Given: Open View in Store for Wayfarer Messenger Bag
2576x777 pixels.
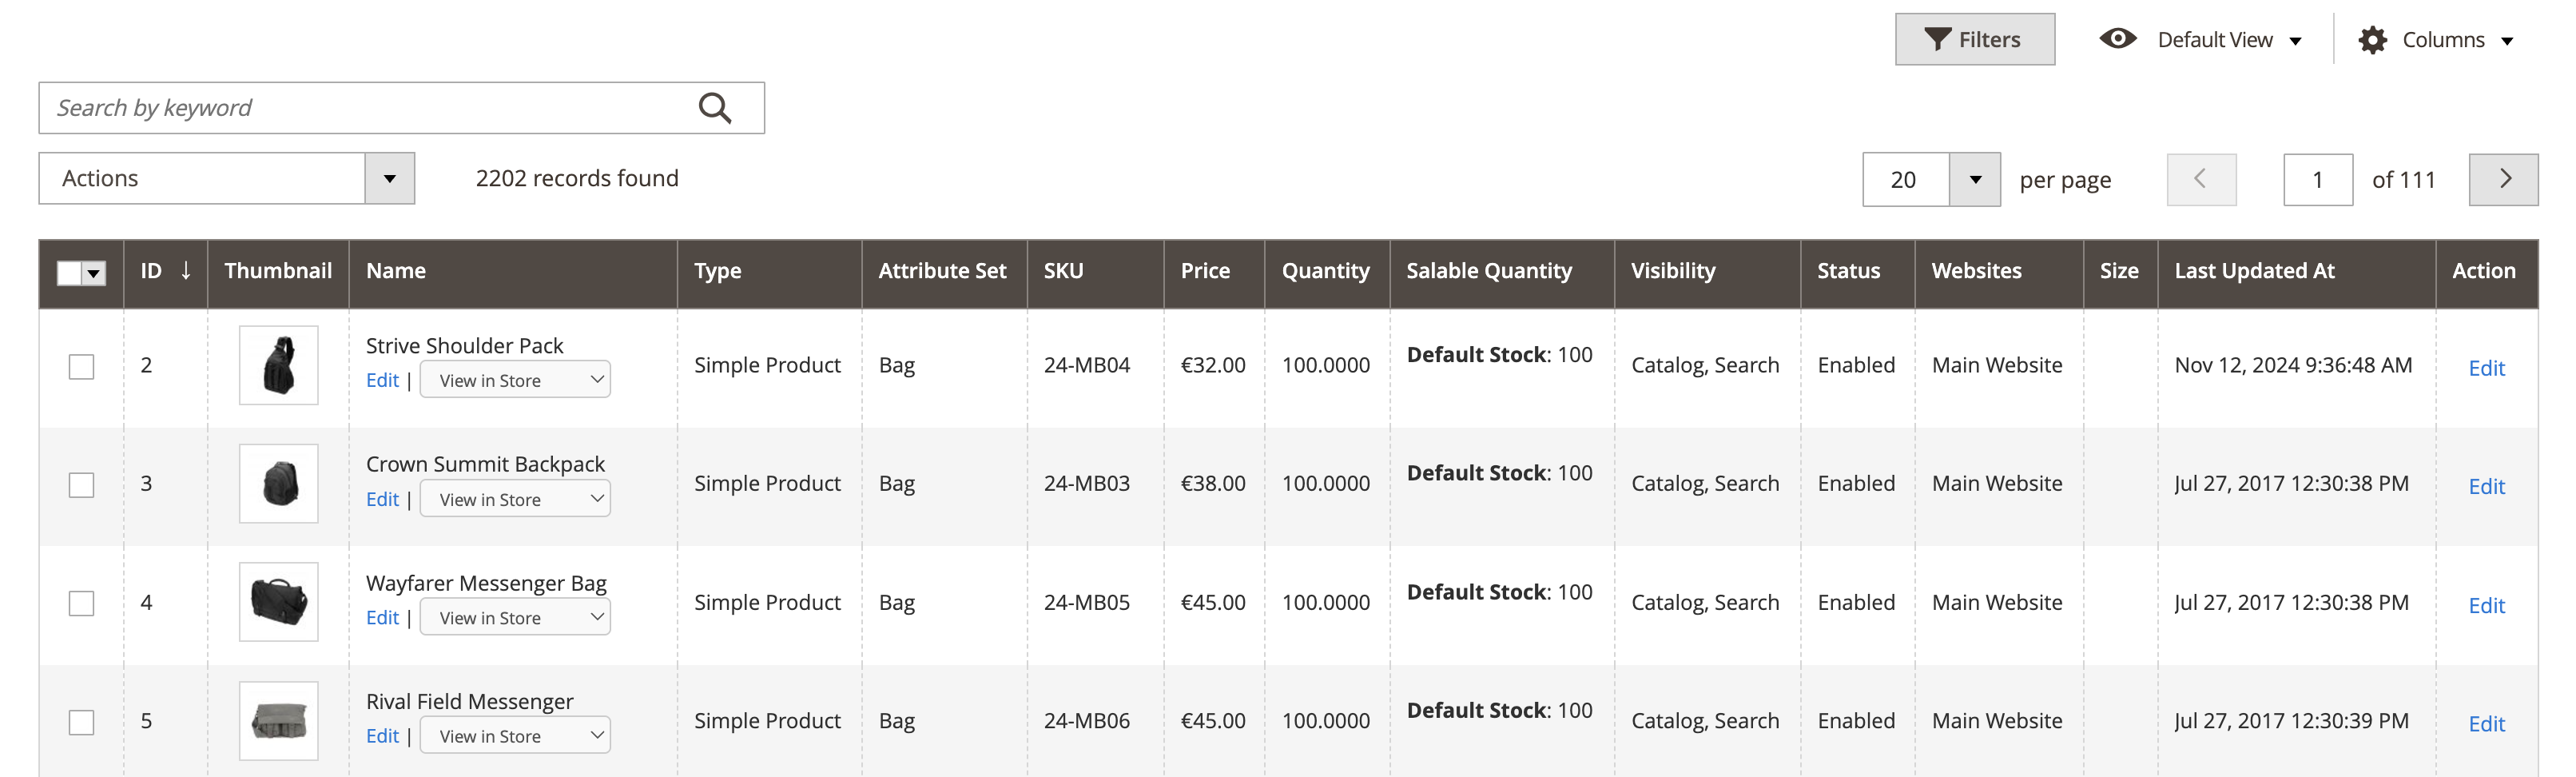Looking at the screenshot, I should tap(514, 618).
